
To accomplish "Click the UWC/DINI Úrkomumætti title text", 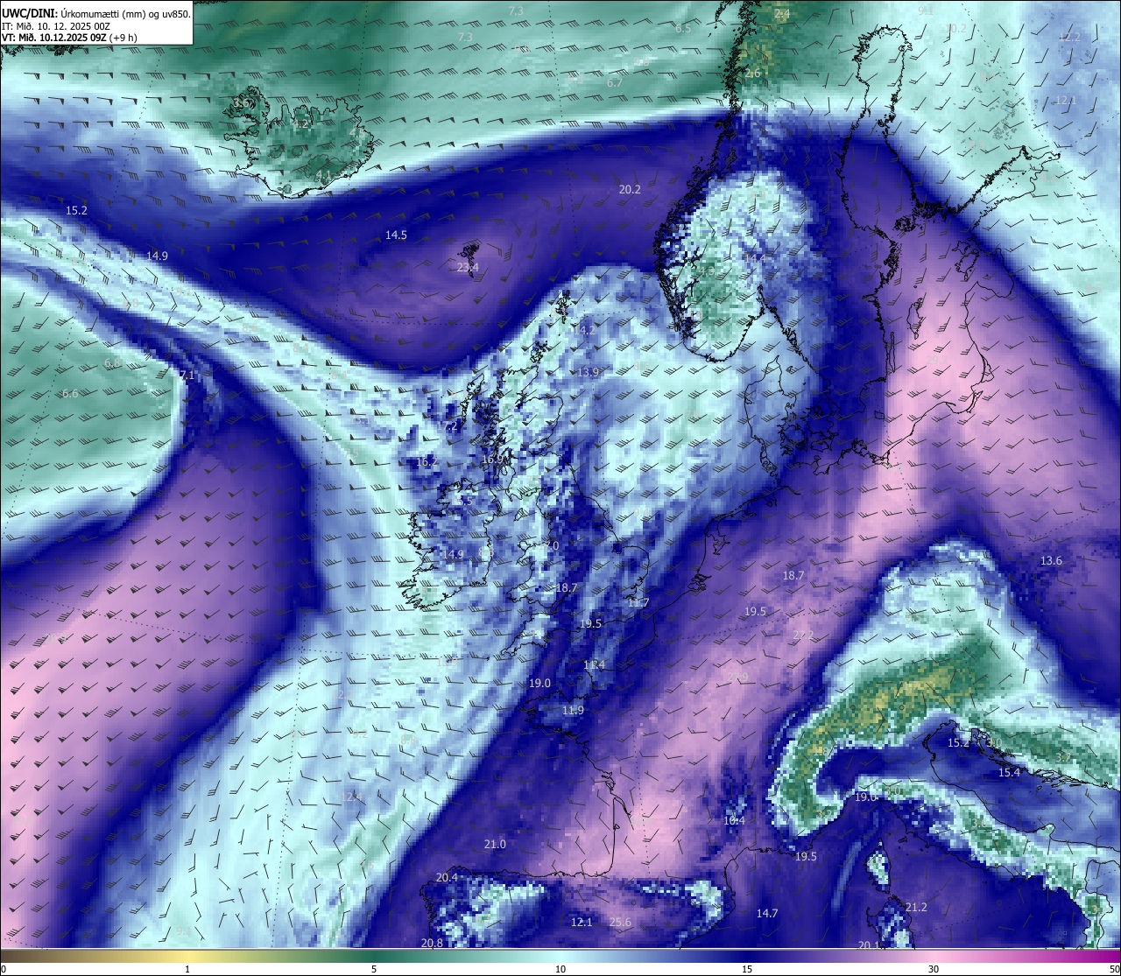I will 96,13.
